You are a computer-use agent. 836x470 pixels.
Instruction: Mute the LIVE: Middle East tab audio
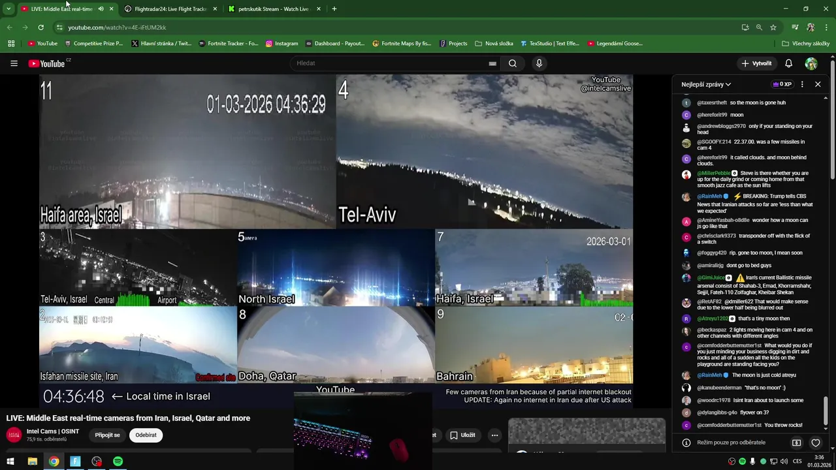[101, 9]
